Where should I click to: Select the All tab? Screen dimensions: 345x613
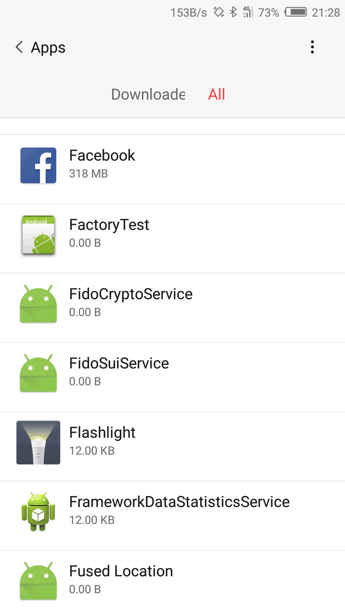pos(216,94)
